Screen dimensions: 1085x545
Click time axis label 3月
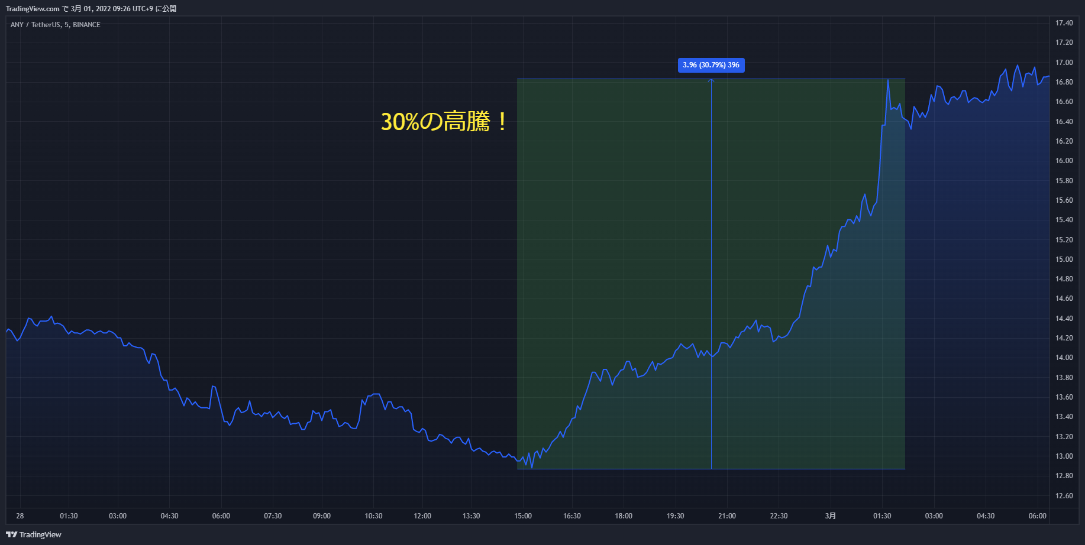click(x=831, y=516)
